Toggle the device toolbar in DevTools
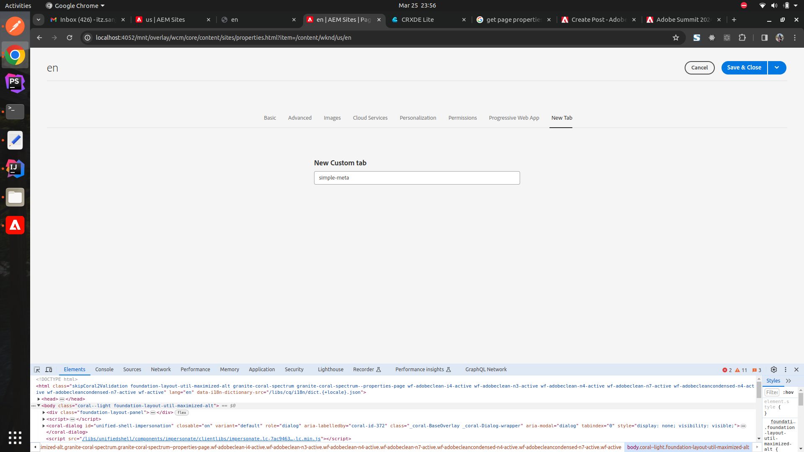The height and width of the screenshot is (452, 804). click(x=49, y=370)
